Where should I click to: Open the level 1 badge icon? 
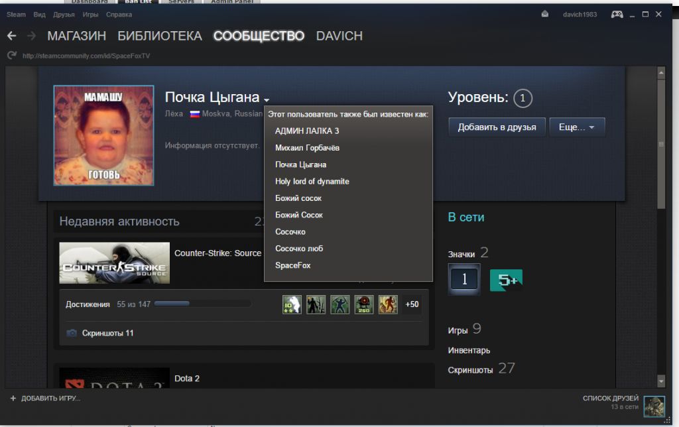464,279
